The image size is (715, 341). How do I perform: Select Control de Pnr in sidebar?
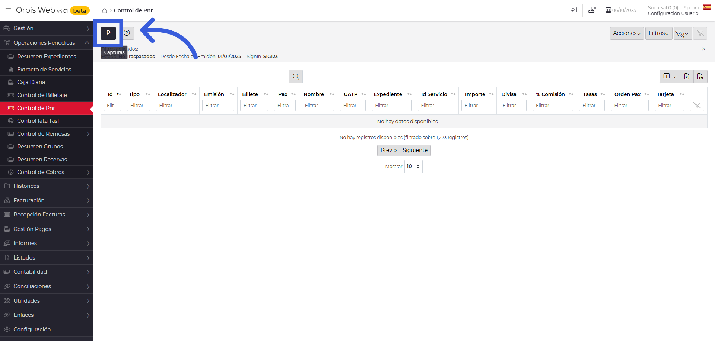click(x=47, y=108)
